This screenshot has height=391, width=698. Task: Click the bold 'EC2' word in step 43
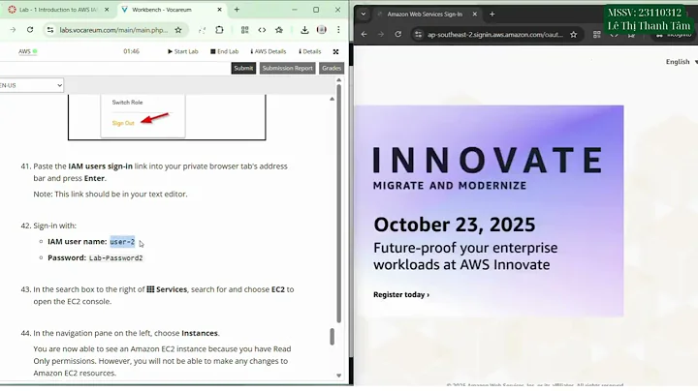point(278,289)
